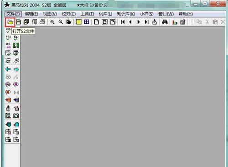Click the properties icon next to chart
Screen dimensions: 228x167
[183, 22]
